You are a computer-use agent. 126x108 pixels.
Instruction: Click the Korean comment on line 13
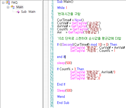[x=89, y=38]
